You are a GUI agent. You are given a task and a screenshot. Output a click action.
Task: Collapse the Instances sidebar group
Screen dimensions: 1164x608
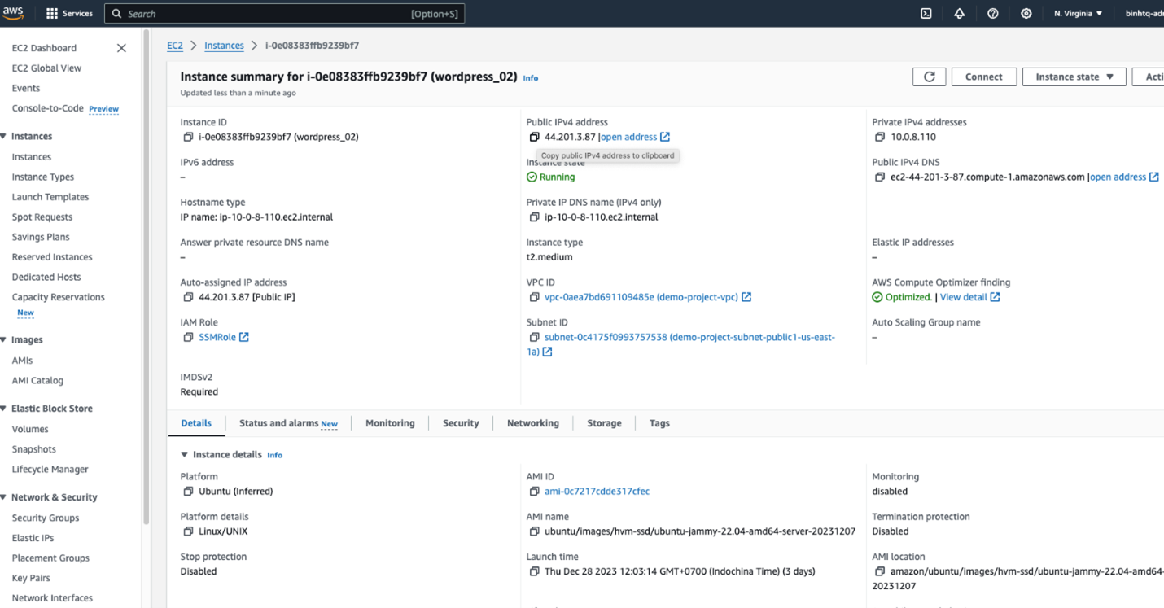(x=4, y=137)
